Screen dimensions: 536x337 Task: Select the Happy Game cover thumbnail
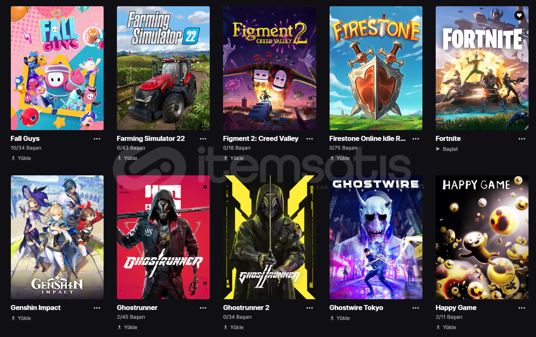pyautogui.click(x=482, y=237)
